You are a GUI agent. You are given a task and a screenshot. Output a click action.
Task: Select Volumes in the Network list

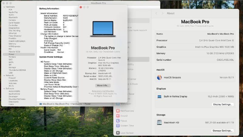12,83
